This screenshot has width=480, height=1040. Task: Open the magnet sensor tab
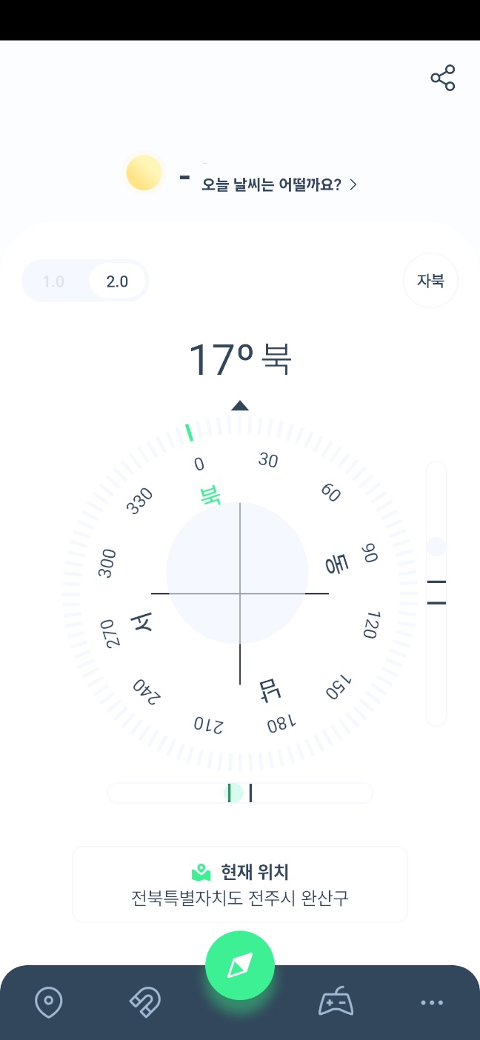click(x=144, y=1003)
